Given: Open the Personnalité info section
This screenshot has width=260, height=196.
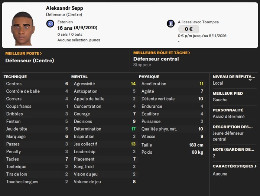Looking at the screenshot, I should 228,110.
